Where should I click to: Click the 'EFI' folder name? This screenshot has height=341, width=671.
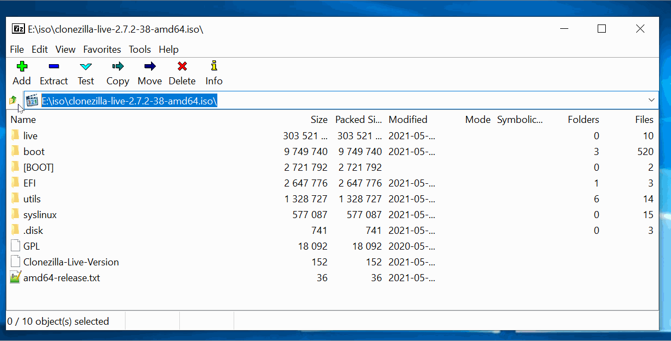[30, 183]
